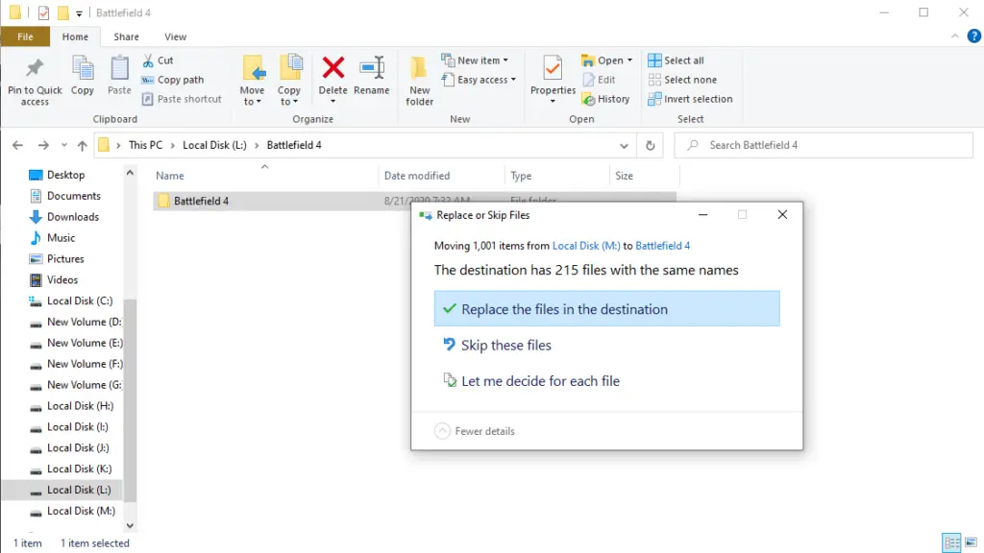Screen dimensions: 984x553
Task: Click the Search Battlefield 4 box
Action: pos(824,145)
